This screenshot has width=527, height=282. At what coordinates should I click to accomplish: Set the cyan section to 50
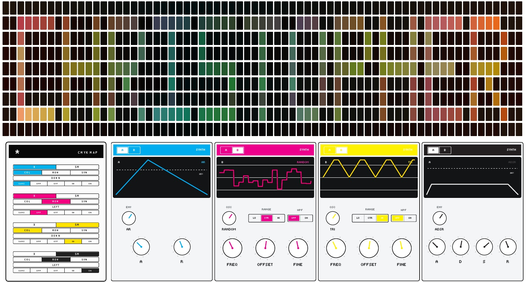tap(73, 184)
